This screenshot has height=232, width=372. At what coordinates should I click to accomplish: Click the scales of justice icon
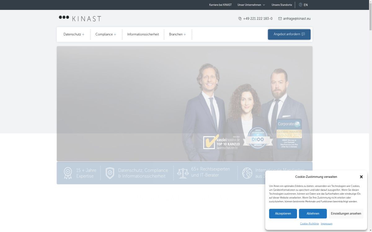(183, 173)
